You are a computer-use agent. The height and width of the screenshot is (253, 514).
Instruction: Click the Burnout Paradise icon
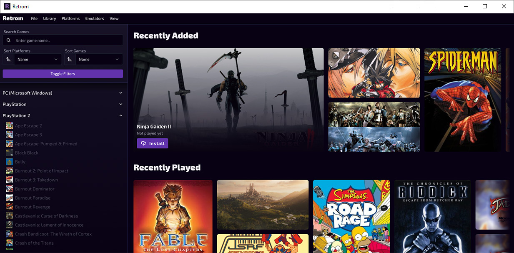[9, 198]
